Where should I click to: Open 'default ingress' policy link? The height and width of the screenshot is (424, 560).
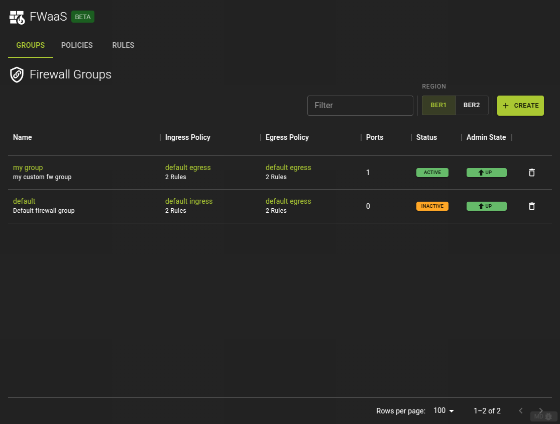[188, 201]
